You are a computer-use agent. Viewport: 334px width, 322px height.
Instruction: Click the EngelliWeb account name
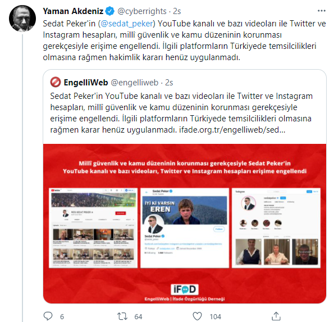(86, 82)
